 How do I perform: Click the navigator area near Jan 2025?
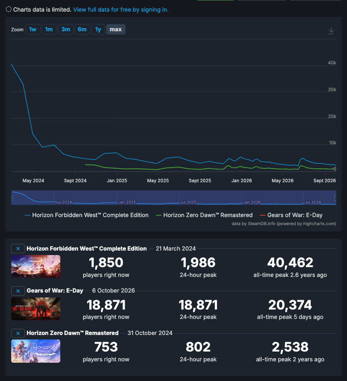[x=127, y=202]
